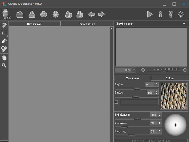The width and height of the screenshot is (189, 142).
Task: Open the Color tab
Action: click(169, 79)
